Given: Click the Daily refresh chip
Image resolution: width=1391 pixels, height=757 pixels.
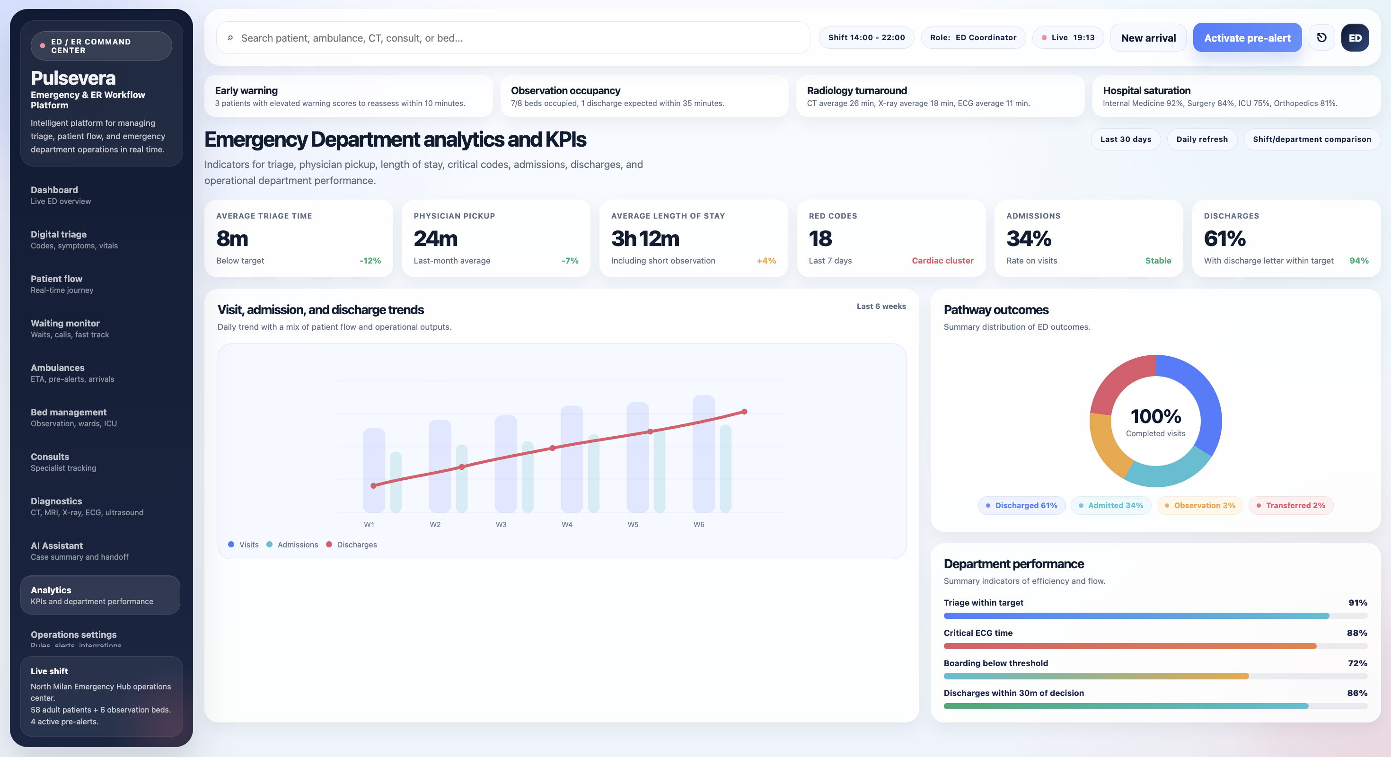Looking at the screenshot, I should tap(1202, 139).
